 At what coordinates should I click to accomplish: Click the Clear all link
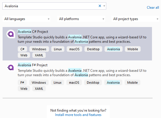(x=153, y=8)
